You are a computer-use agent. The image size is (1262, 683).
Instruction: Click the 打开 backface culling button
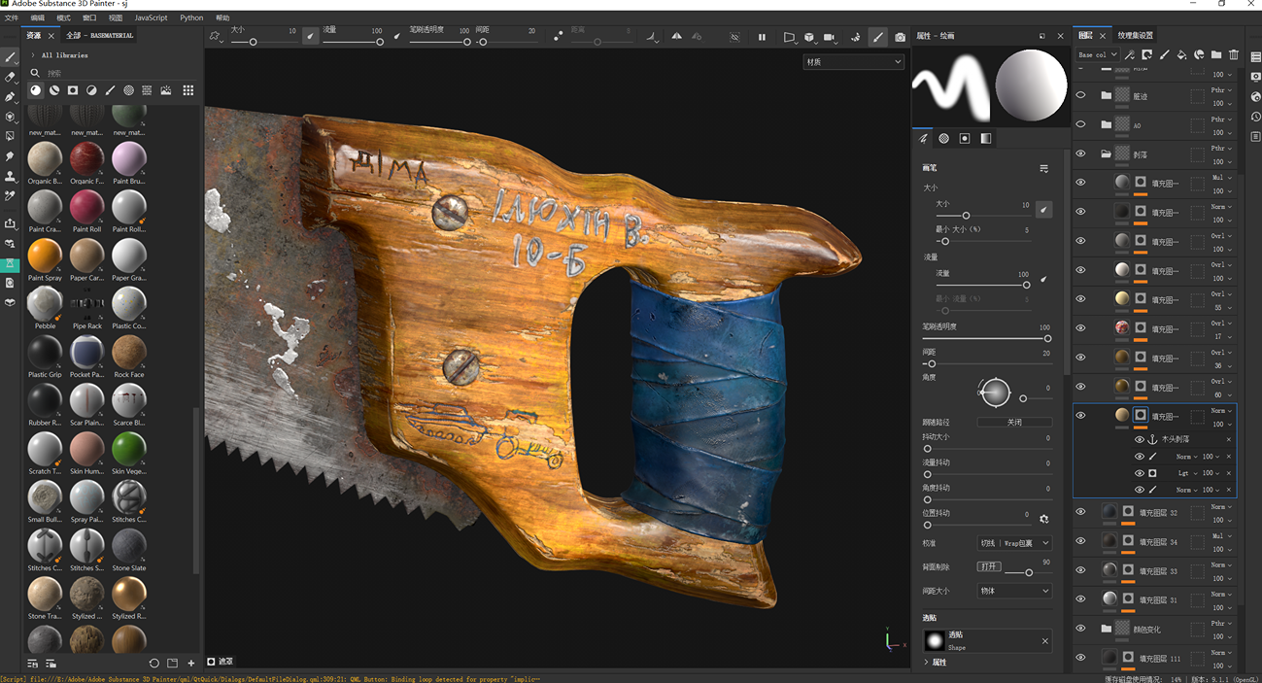coord(988,566)
